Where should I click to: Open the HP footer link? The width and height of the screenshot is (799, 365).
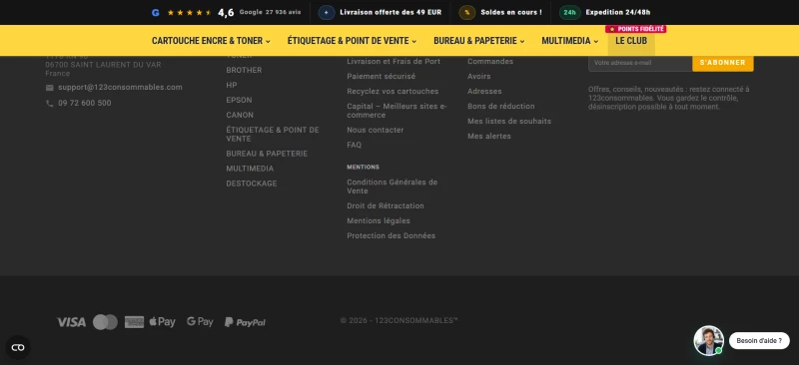point(232,85)
